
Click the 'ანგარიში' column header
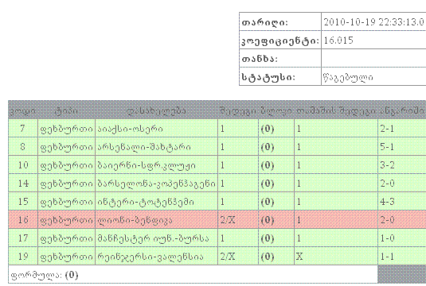tap(402, 111)
